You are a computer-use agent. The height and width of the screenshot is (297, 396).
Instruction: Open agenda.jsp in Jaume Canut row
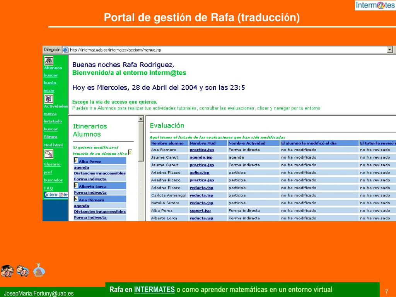201,157
